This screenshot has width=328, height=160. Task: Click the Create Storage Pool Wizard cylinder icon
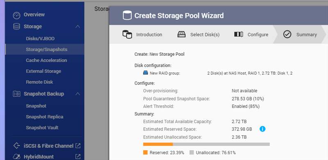tap(127, 15)
